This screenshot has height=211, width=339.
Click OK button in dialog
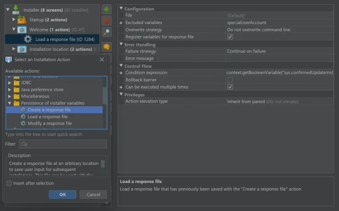tap(62, 195)
